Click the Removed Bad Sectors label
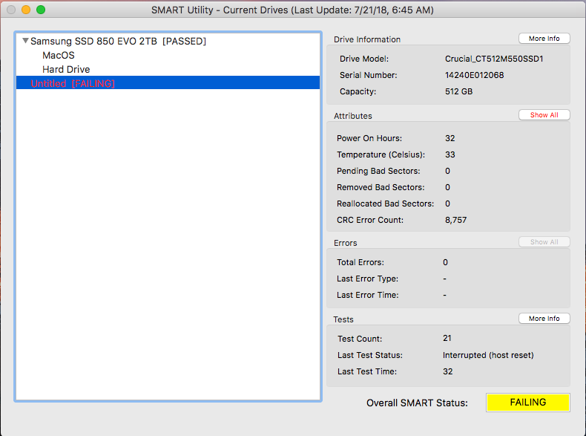Screen dimensions: 586x436 381,187
